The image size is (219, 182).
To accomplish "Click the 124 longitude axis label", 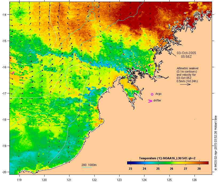I will click(x=144, y=180).
